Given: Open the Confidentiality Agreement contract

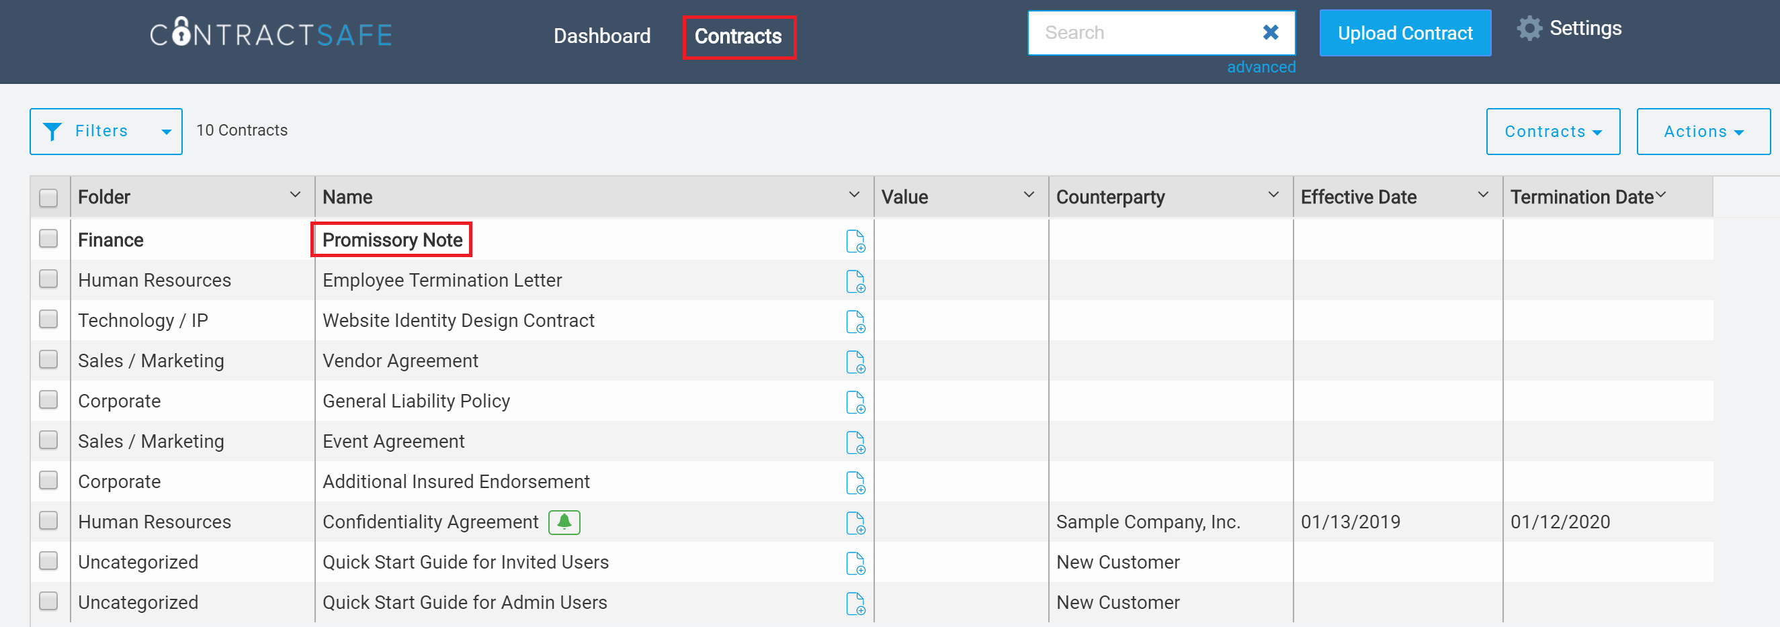Looking at the screenshot, I should (x=431, y=522).
